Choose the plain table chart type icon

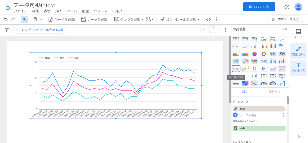coord(236,39)
